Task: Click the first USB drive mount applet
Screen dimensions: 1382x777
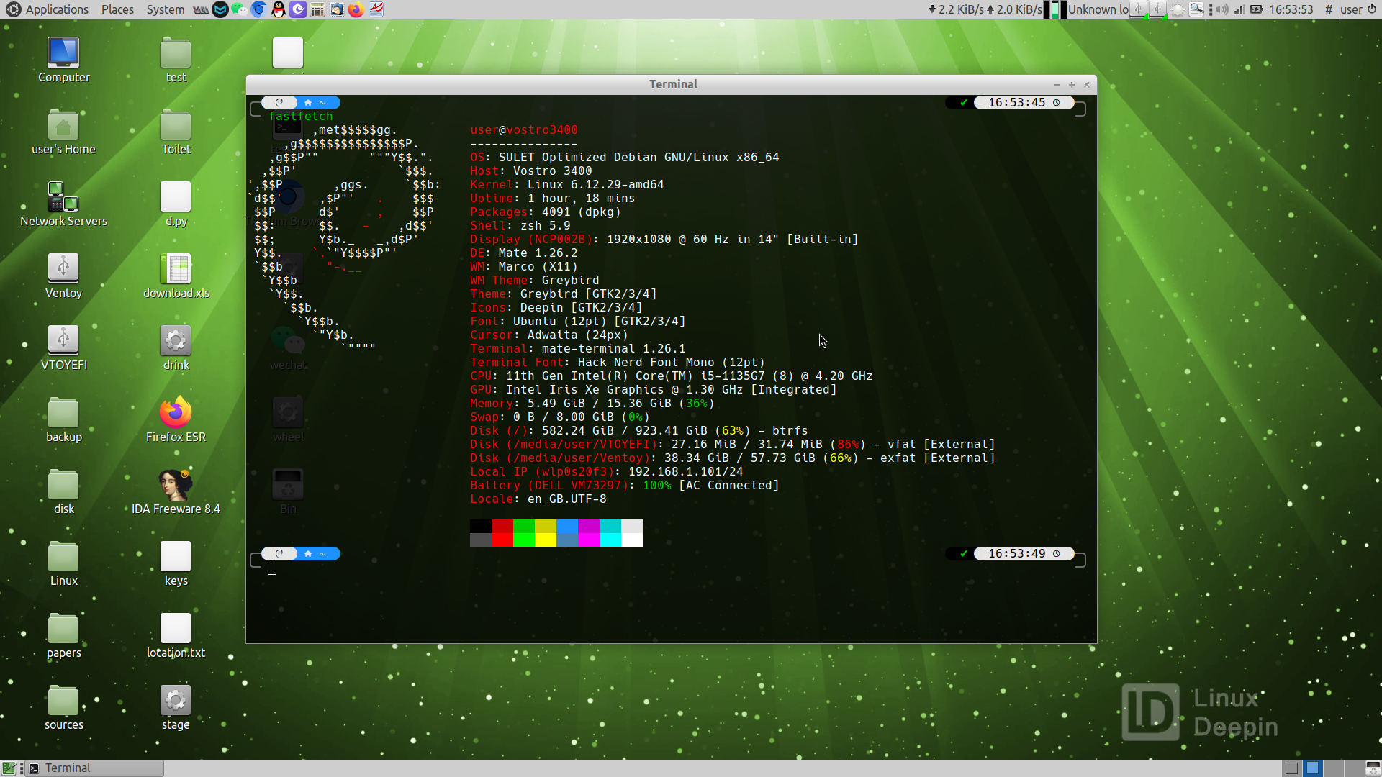Action: click(1139, 9)
